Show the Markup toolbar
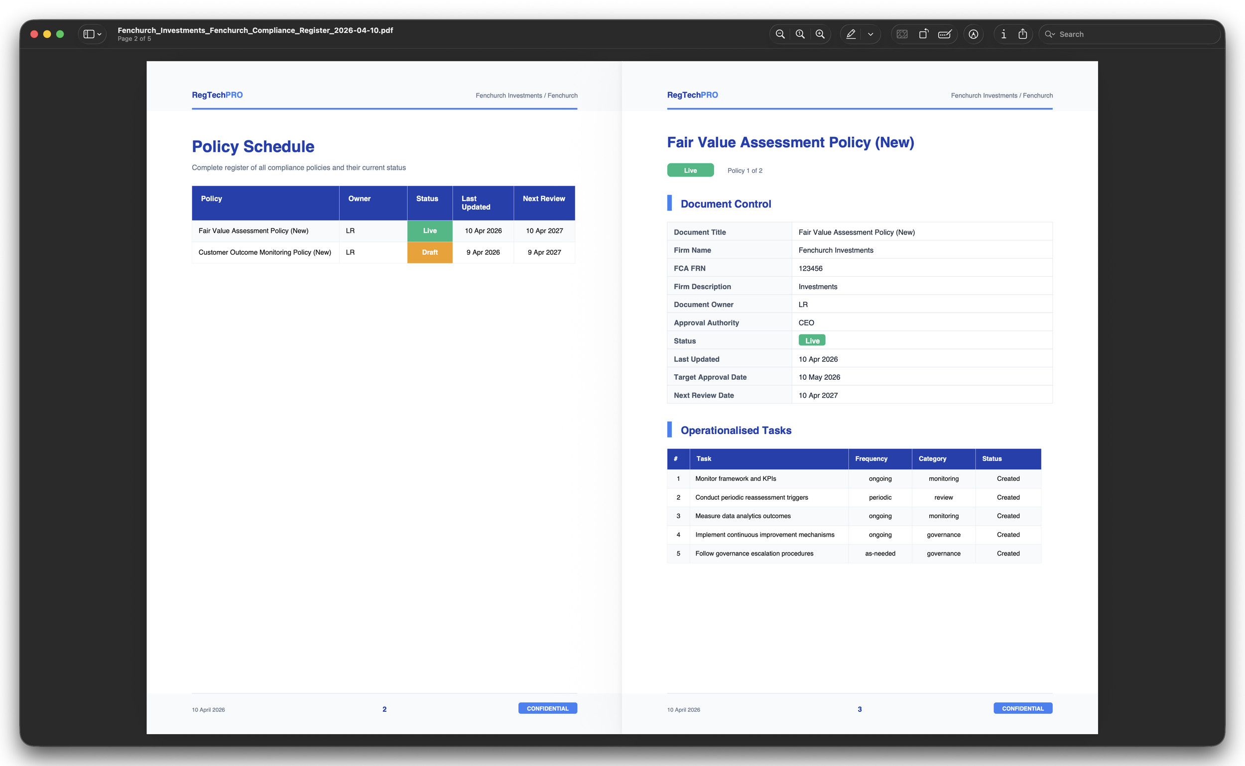1245x766 pixels. click(x=973, y=34)
